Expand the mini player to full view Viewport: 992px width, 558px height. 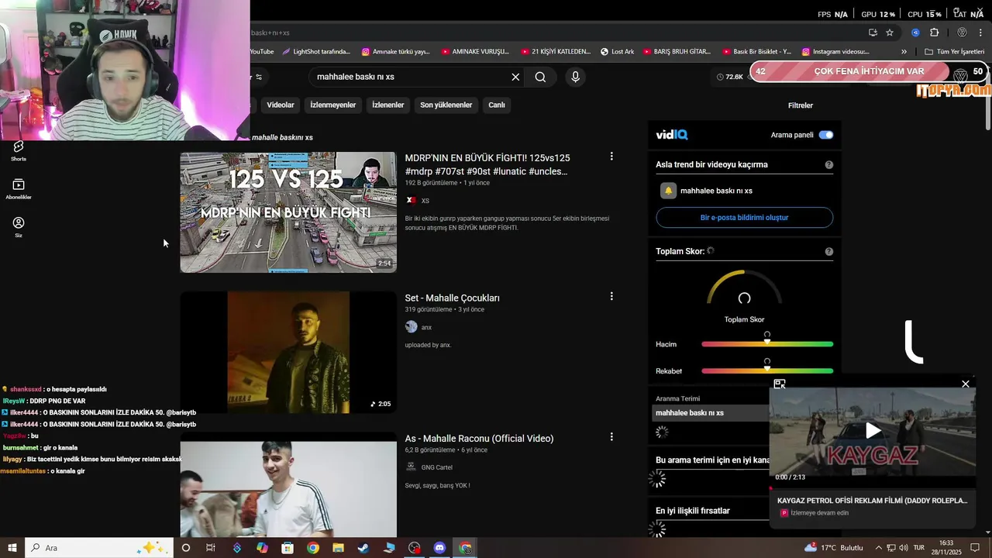pyautogui.click(x=780, y=384)
